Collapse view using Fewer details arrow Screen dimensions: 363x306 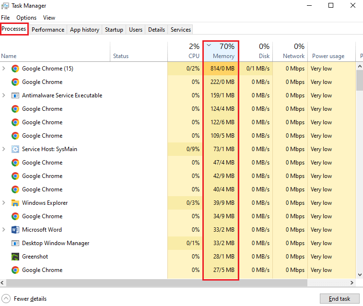[6, 299]
